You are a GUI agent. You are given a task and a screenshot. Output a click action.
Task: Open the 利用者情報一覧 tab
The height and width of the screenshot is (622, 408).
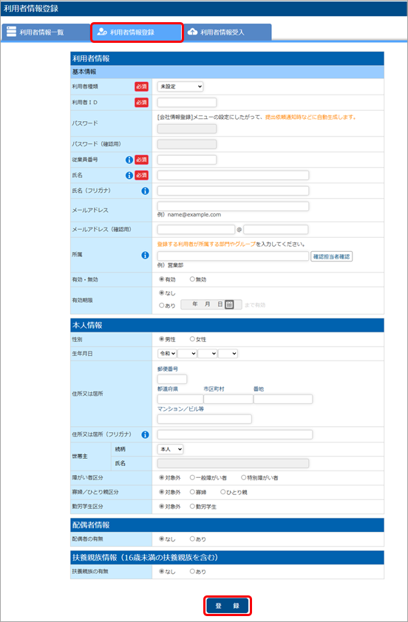coord(46,32)
